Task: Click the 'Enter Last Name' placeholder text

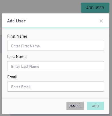Action: click(x=25, y=66)
